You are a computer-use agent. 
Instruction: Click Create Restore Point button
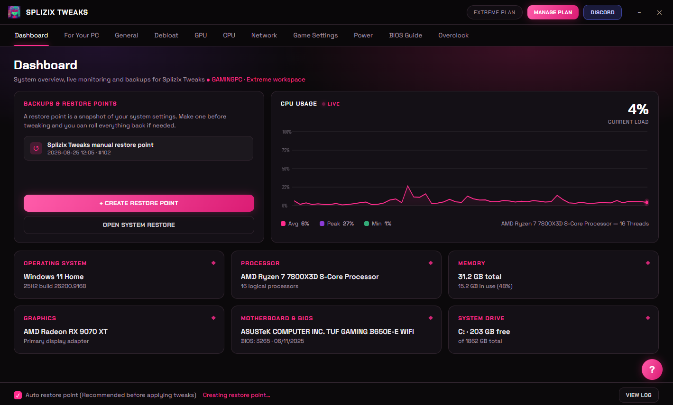pos(139,203)
